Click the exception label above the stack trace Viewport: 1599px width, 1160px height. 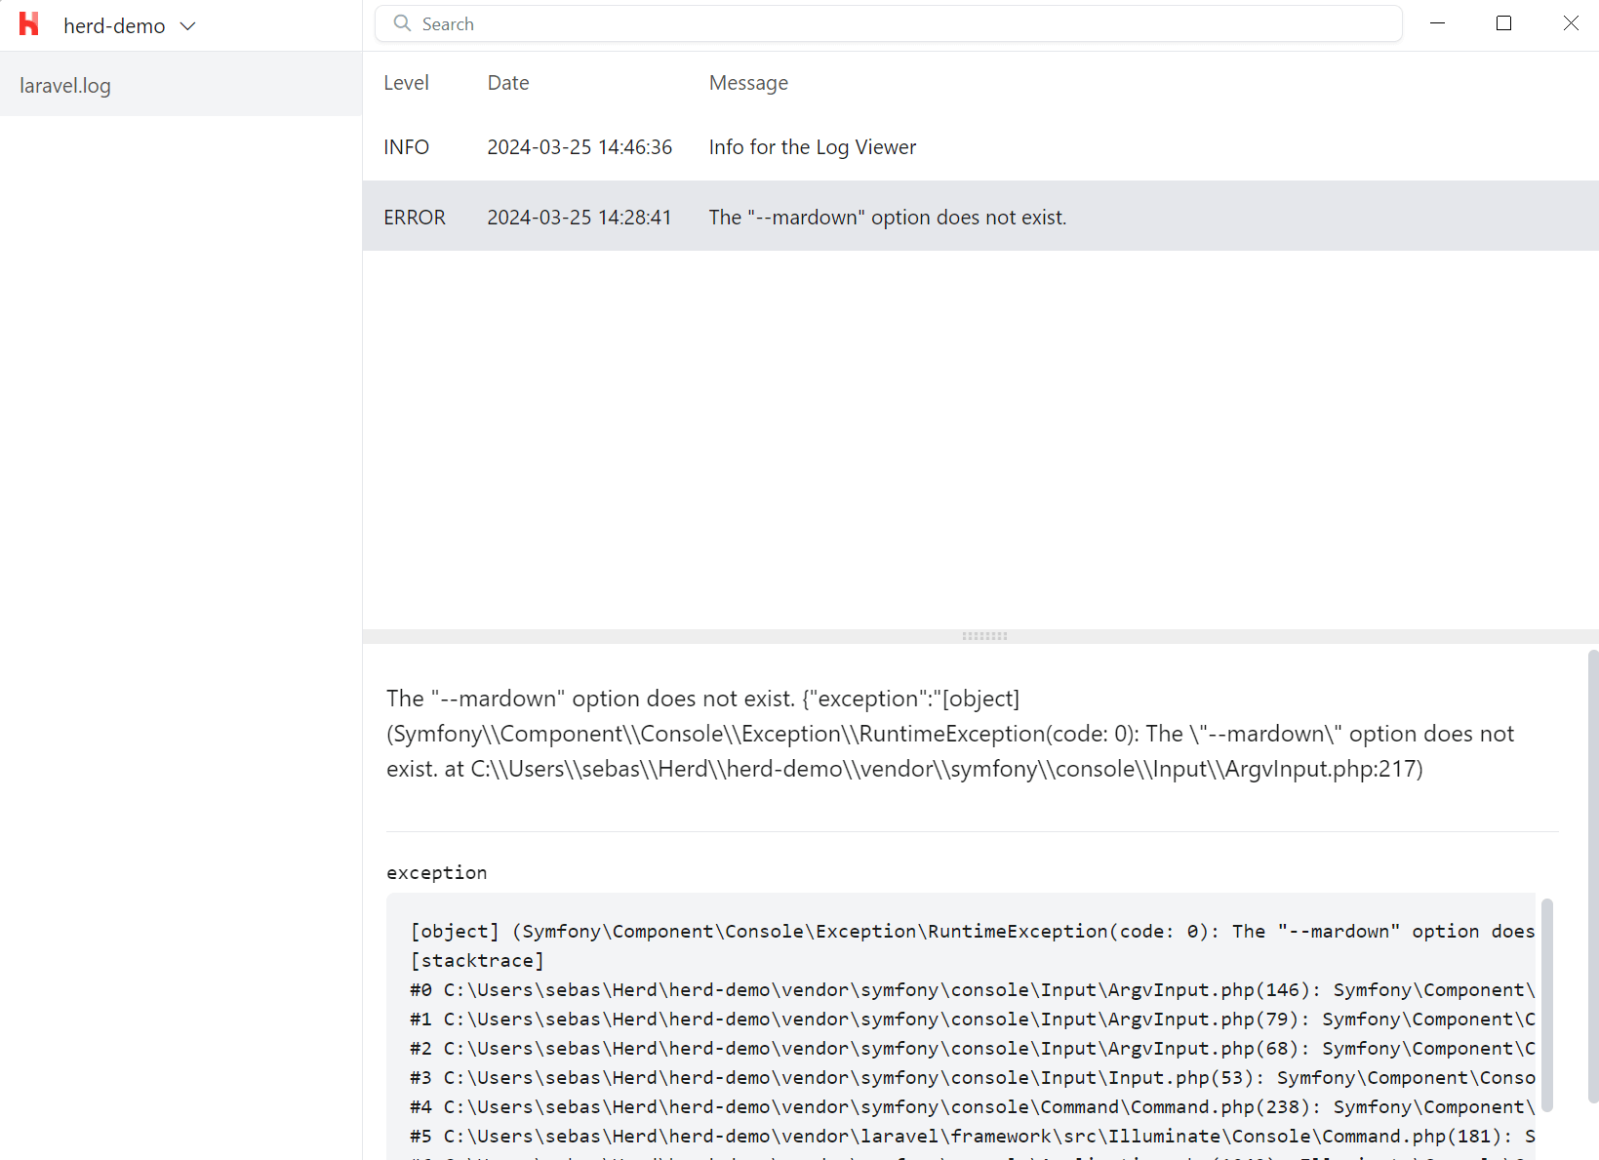[436, 872]
